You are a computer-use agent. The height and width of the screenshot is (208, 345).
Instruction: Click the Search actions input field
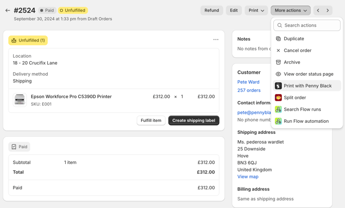click(x=307, y=25)
